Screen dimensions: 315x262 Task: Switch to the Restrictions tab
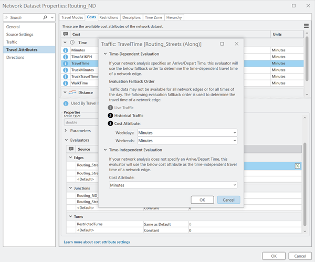point(109,17)
